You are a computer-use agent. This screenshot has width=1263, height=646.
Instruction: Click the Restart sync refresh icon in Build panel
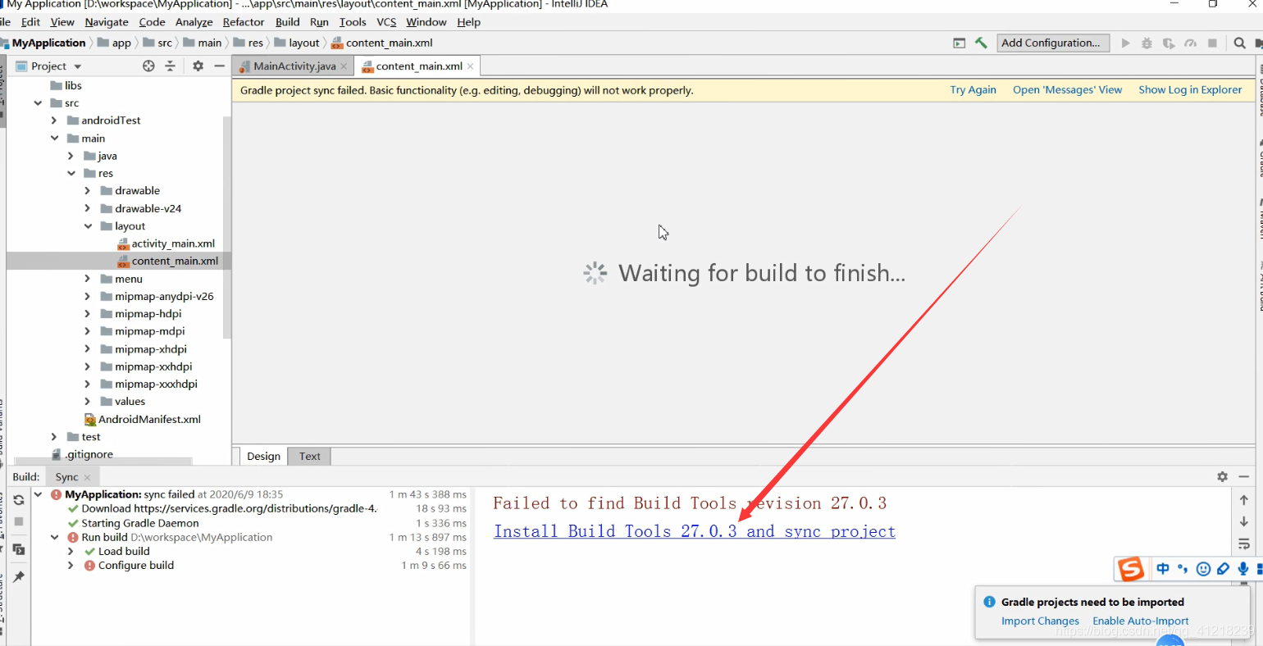pyautogui.click(x=18, y=499)
